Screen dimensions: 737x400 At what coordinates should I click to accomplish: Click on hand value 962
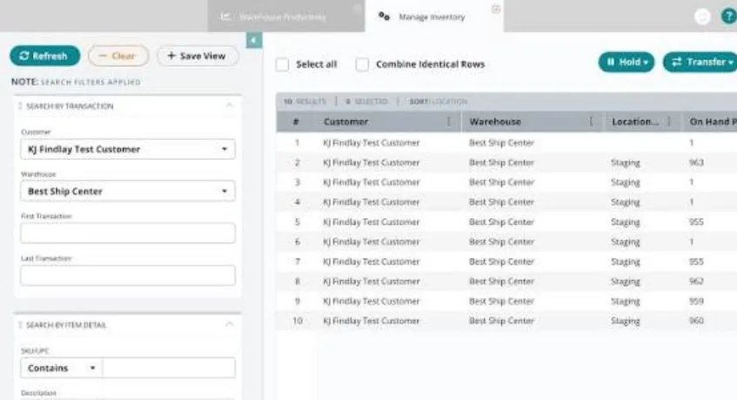pyautogui.click(x=696, y=281)
